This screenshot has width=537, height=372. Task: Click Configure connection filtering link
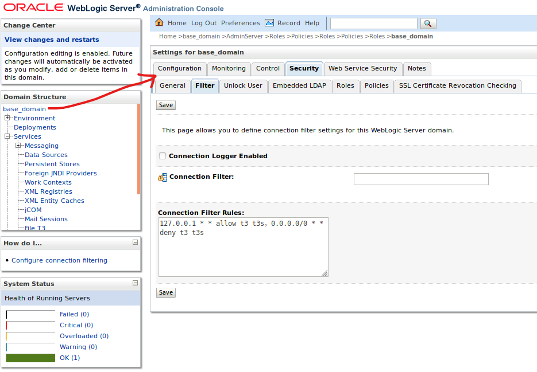click(59, 260)
